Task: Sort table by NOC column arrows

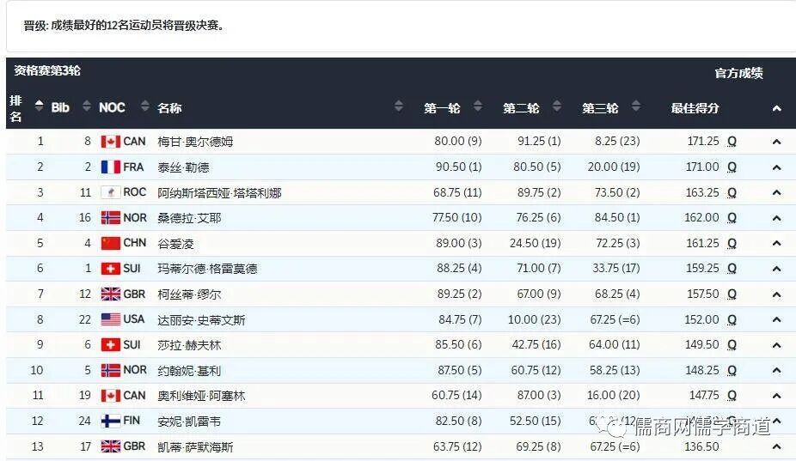Action: [x=145, y=106]
